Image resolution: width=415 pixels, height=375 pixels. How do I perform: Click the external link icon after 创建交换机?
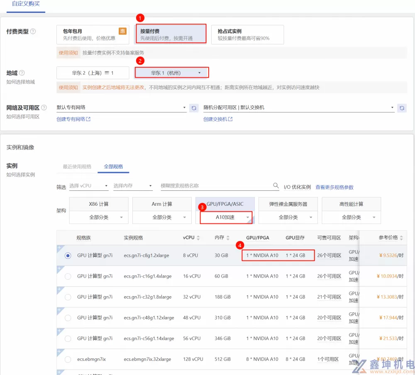coord(230,119)
